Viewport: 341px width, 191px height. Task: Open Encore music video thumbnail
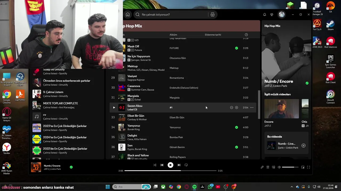[282, 109]
